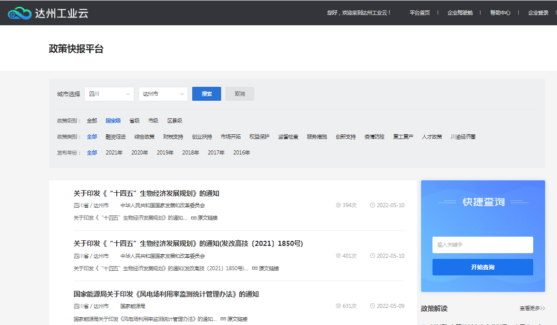
Task: Click the 原文链接 icon of 风电场 policy entry
Action: coord(223,319)
